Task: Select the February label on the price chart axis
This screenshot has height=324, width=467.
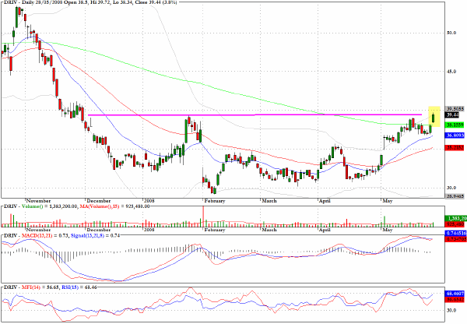Action: tap(215, 201)
